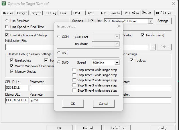Click OK in Target Setup dialog
The image size is (179, 130).
(x=73, y=104)
